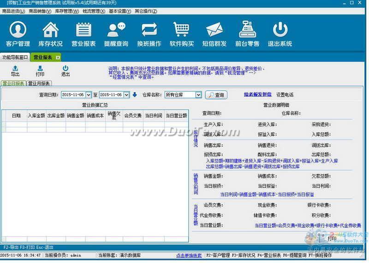Expand the start date dropdown
This screenshot has height=263, width=369.
tap(89, 95)
